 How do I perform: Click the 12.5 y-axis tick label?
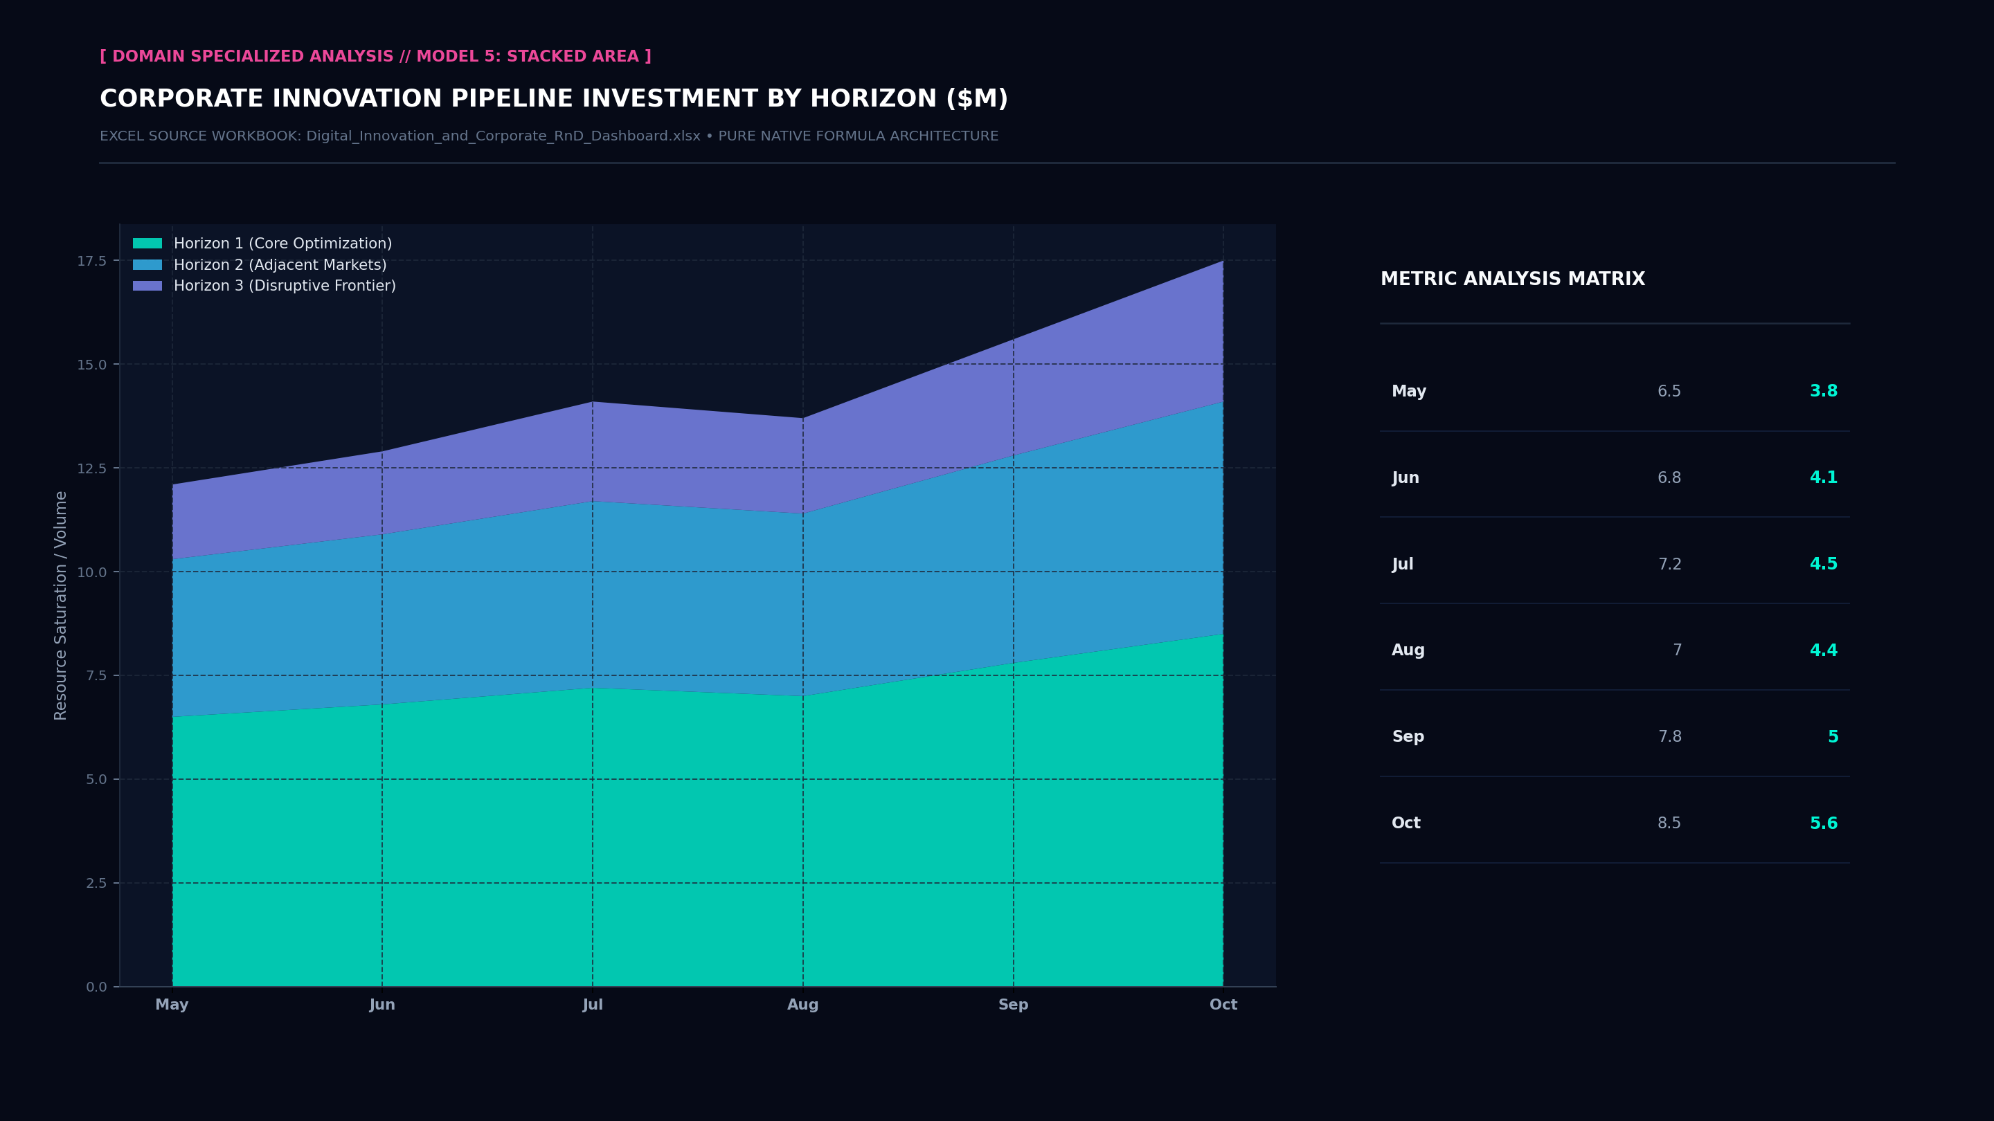click(x=91, y=468)
